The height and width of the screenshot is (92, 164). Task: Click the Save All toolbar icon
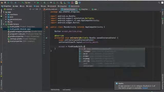(5, 3)
